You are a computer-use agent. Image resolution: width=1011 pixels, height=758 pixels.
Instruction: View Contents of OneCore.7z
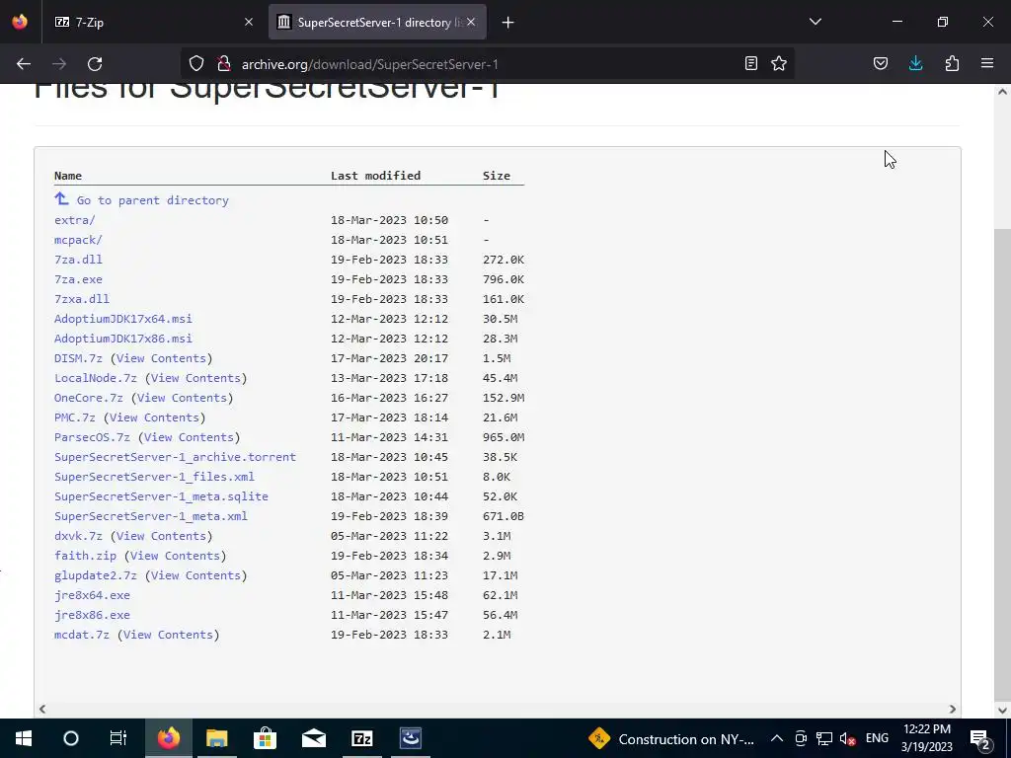pyautogui.click(x=182, y=398)
